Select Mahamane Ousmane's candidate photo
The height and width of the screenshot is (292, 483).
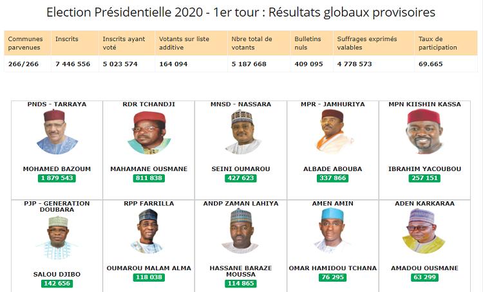tap(149, 132)
